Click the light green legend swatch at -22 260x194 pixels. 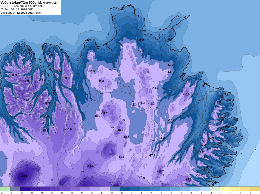(5, 189)
